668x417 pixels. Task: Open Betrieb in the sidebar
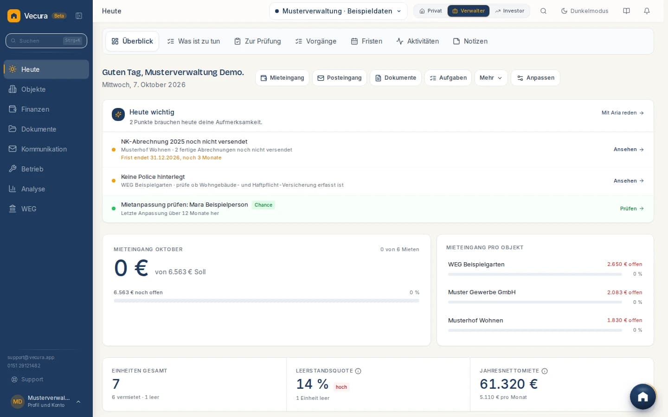pos(46,169)
